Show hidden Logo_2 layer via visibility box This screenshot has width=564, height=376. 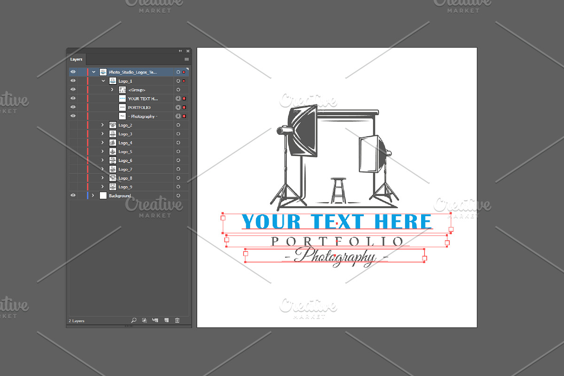tap(73, 125)
